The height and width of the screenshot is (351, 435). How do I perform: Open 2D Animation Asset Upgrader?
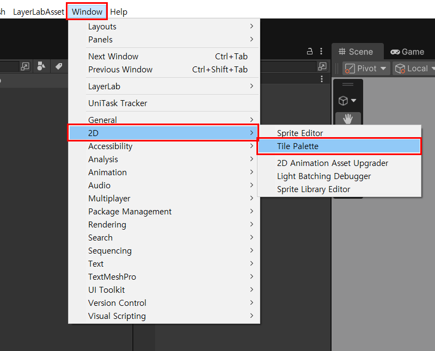pos(339,163)
